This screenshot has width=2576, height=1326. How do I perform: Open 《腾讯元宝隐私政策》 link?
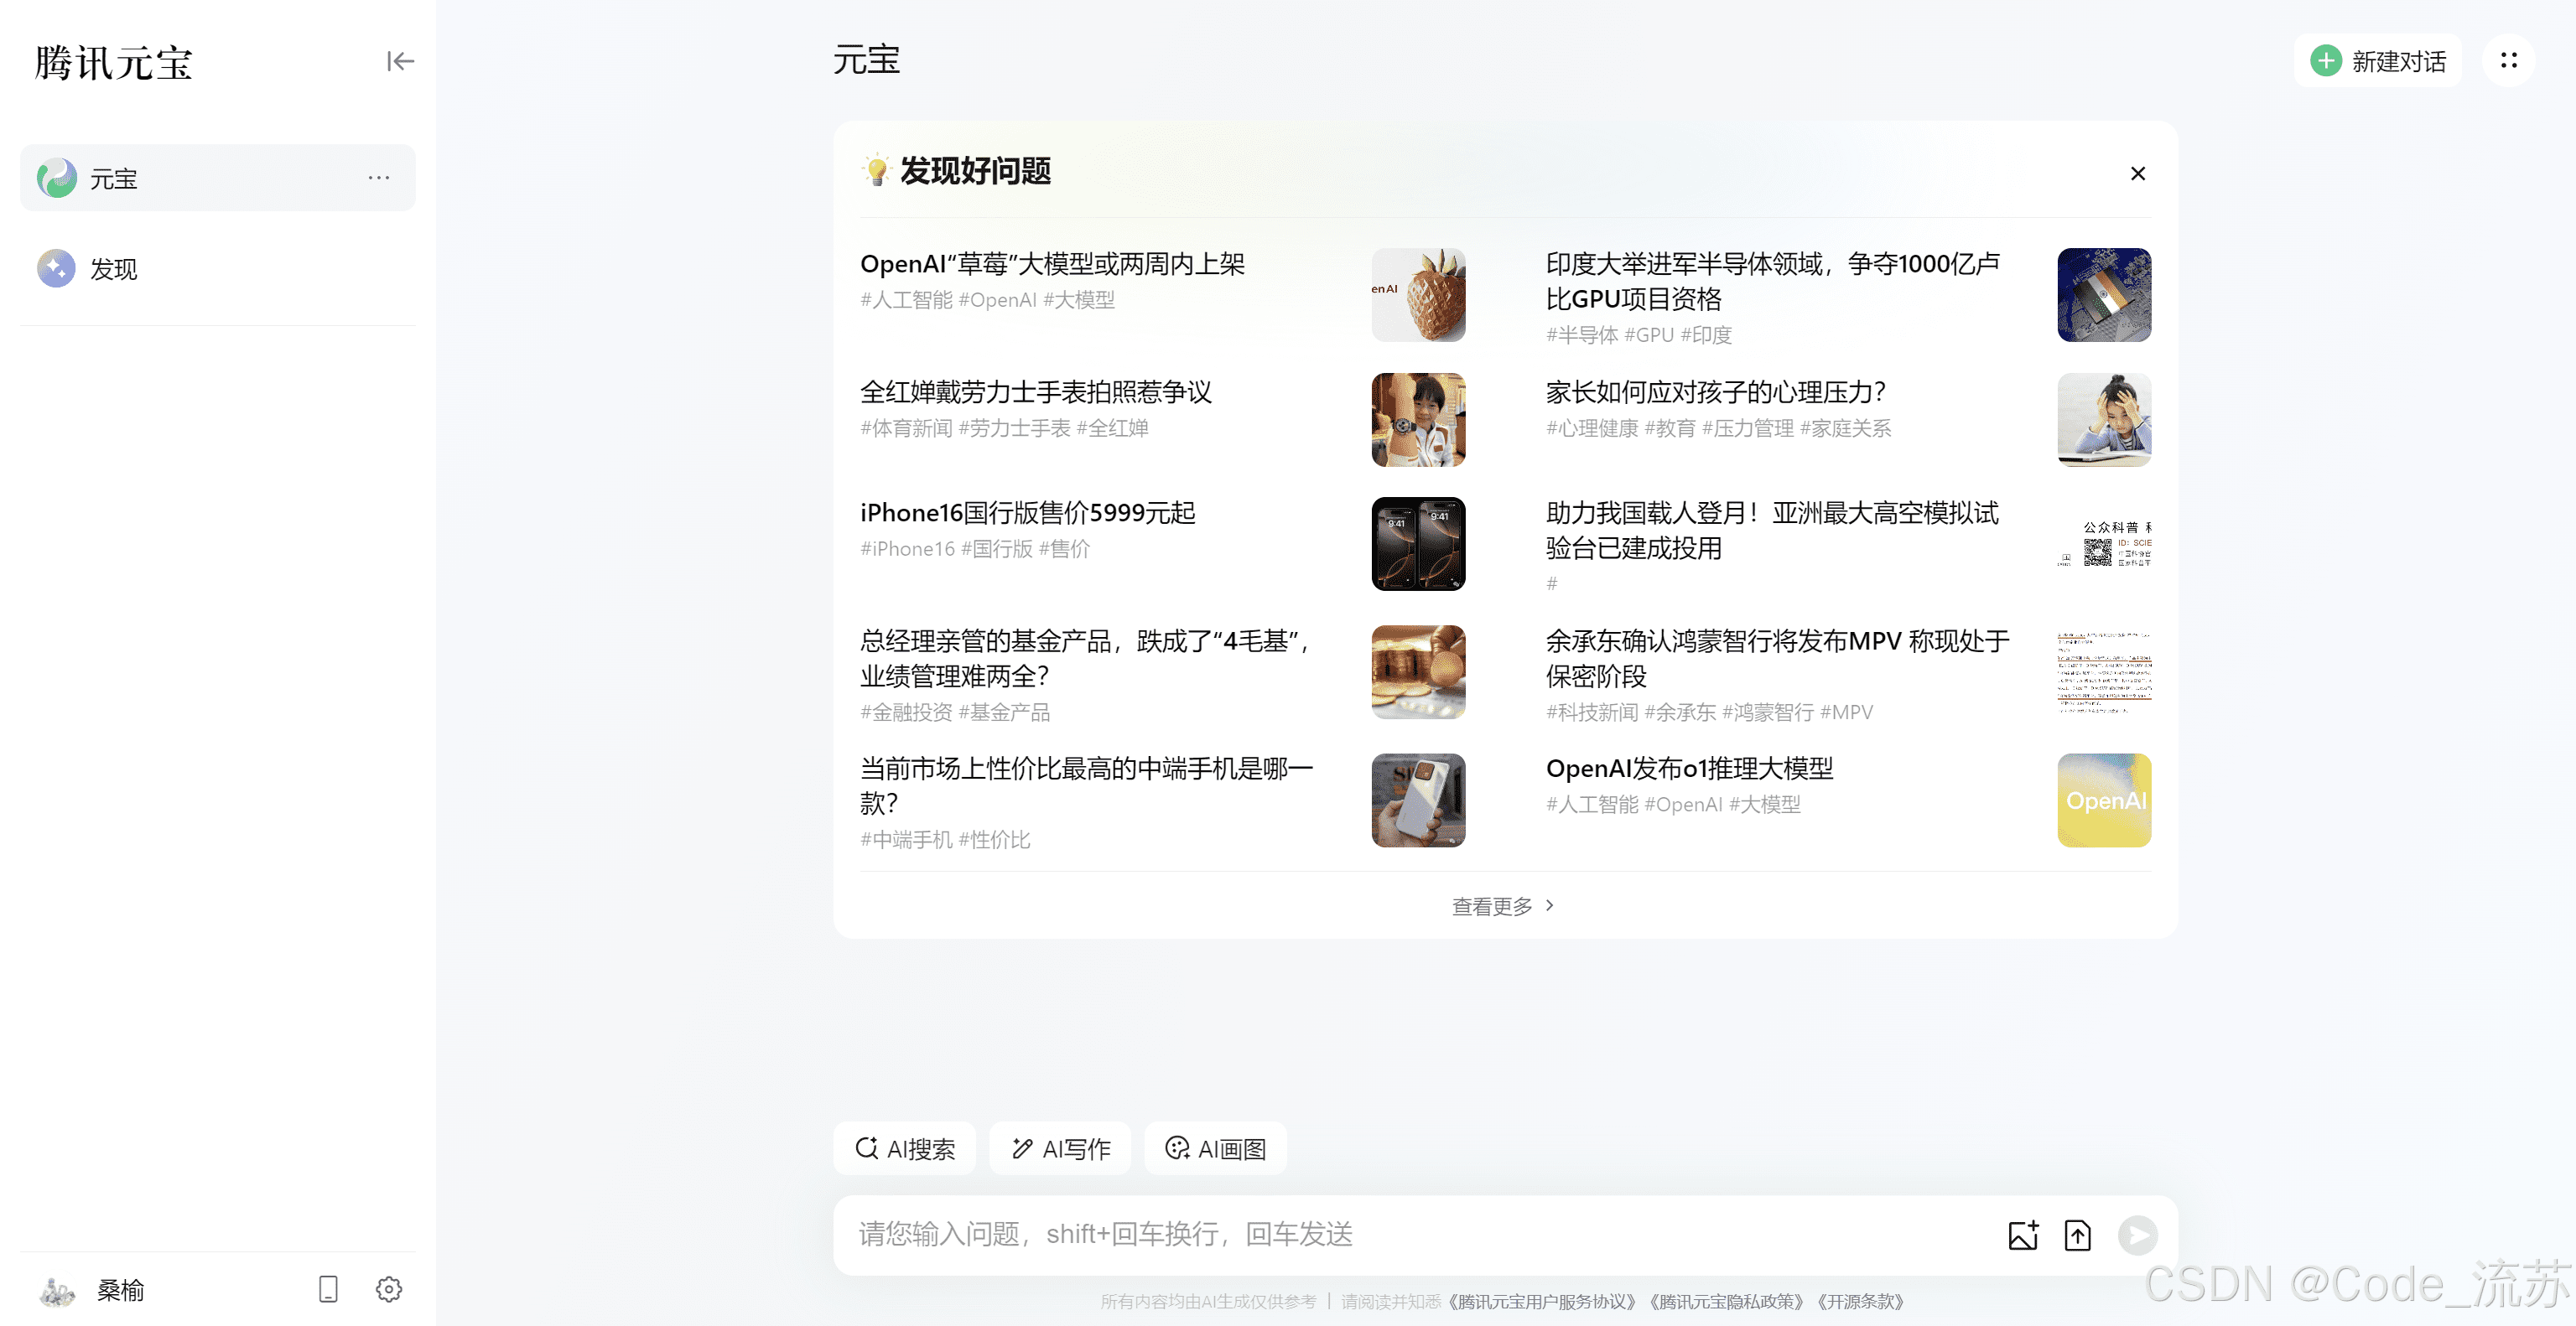[x=1726, y=1301]
